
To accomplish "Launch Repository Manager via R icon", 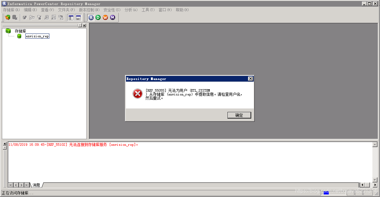I will (91, 17).
